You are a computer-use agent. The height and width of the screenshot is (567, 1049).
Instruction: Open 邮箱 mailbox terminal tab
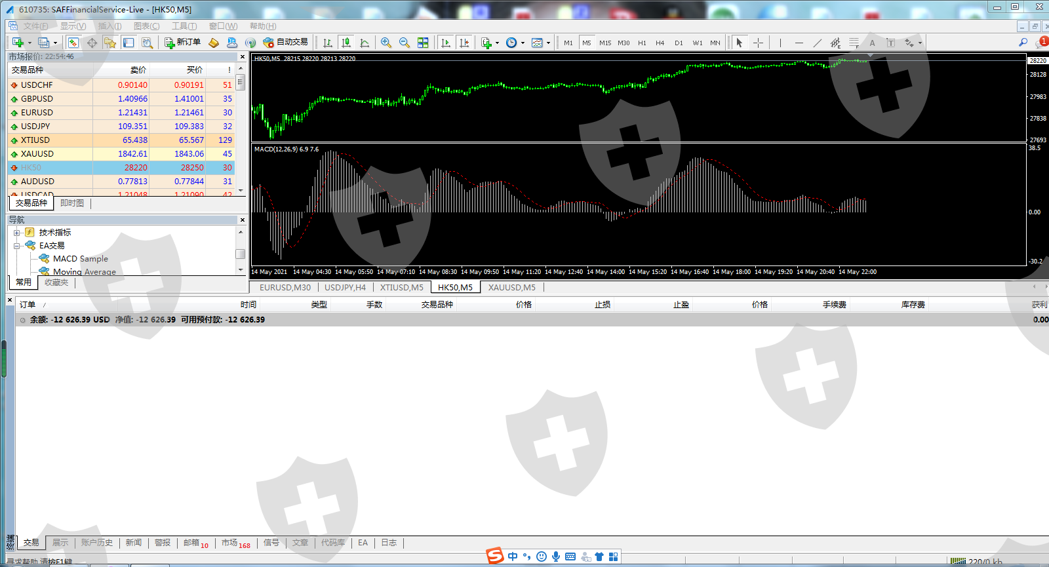(x=196, y=543)
